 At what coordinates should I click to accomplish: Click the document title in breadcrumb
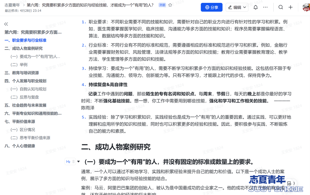click(x=90, y=5)
